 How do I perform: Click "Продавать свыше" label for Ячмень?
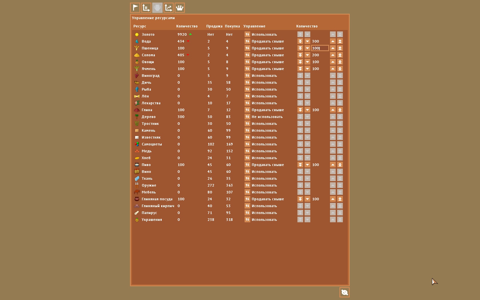click(x=268, y=69)
